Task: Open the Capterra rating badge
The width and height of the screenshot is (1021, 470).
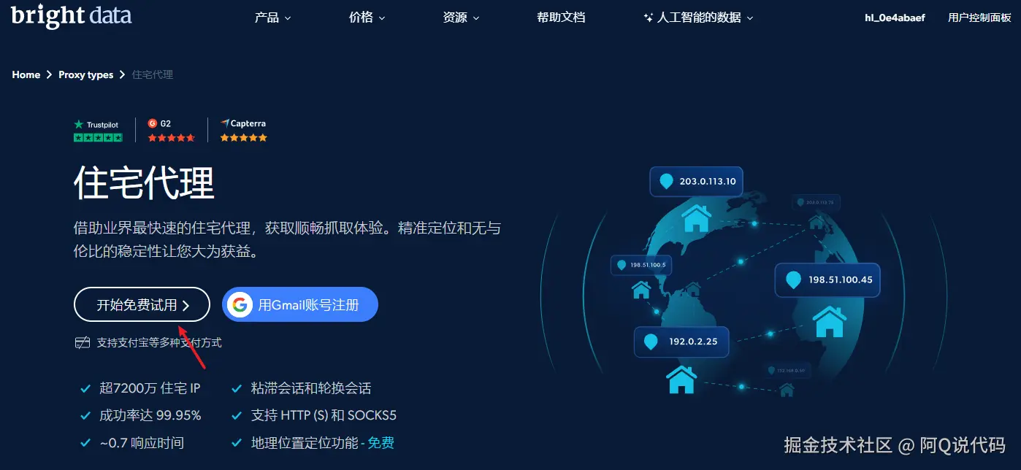Action: (x=244, y=131)
